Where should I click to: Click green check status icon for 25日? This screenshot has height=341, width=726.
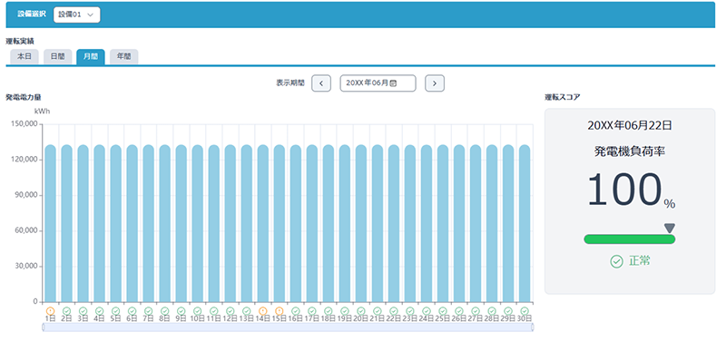[x=443, y=311]
